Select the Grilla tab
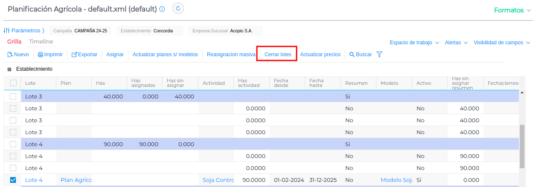533x187 pixels. 14,42
